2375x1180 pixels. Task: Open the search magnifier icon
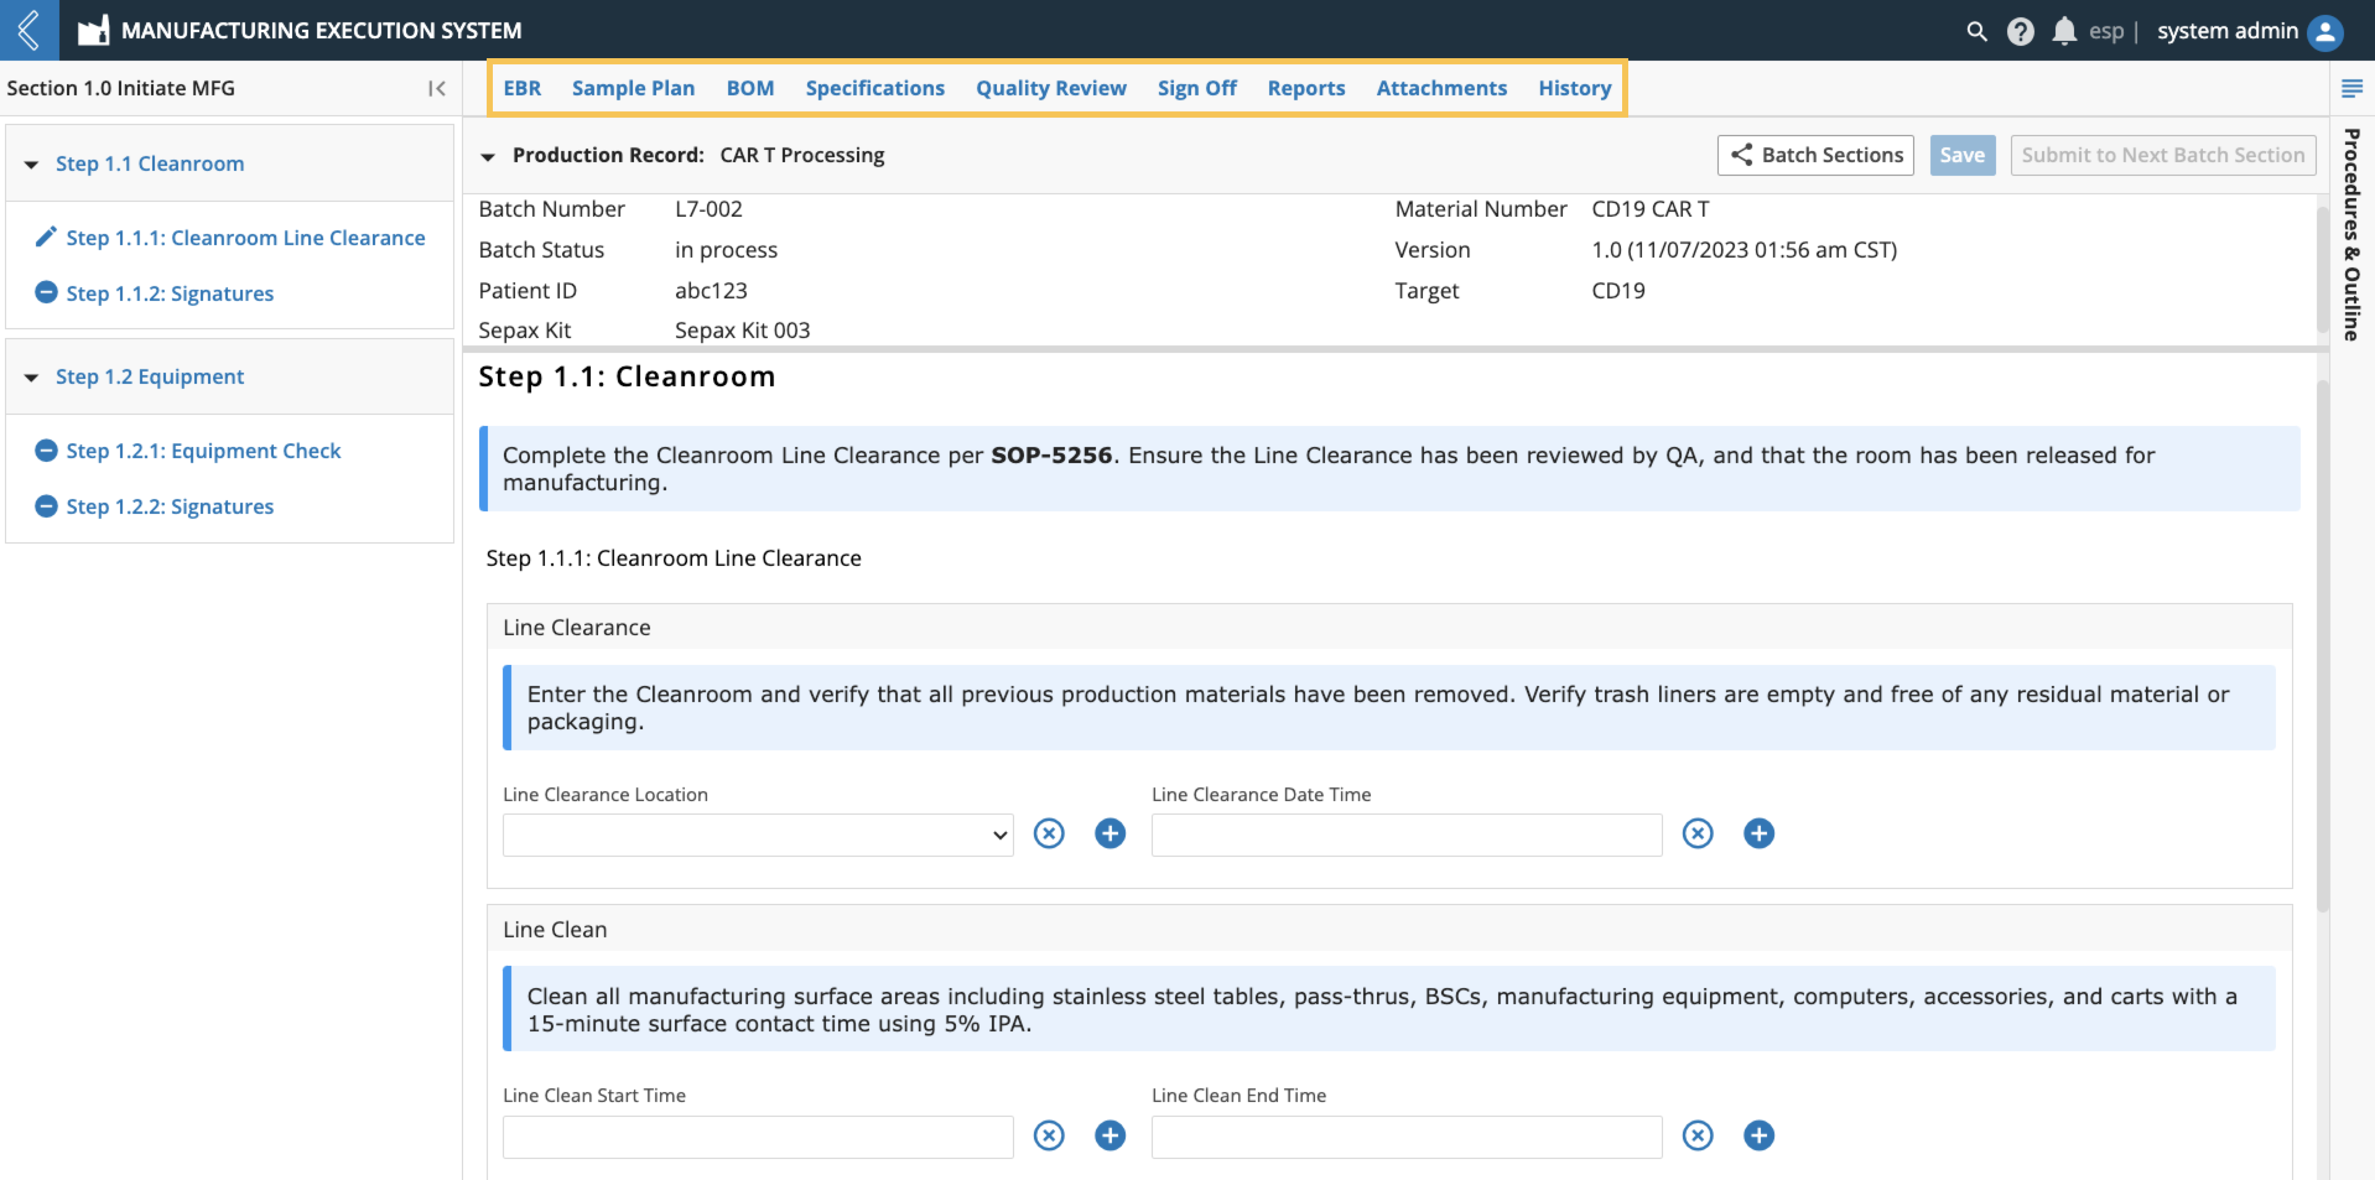tap(1976, 32)
